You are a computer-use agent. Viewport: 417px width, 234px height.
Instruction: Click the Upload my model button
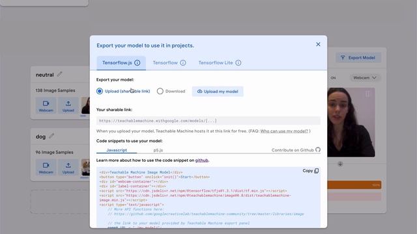pyautogui.click(x=218, y=91)
